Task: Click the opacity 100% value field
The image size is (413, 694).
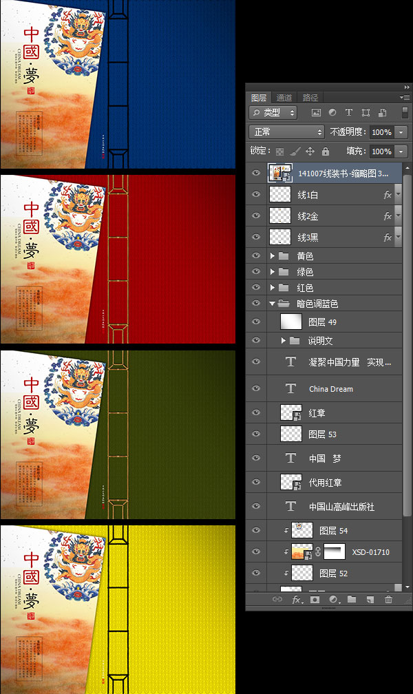Action: click(x=382, y=132)
